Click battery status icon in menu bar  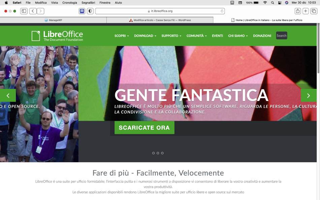pos(256,3)
